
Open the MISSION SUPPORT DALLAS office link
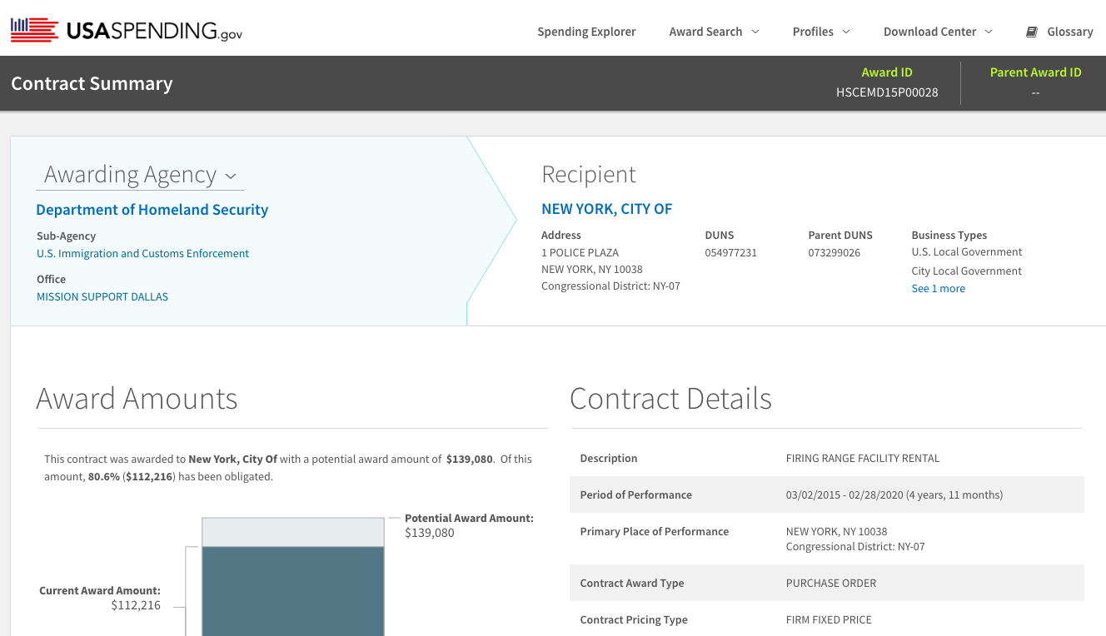[x=102, y=296]
